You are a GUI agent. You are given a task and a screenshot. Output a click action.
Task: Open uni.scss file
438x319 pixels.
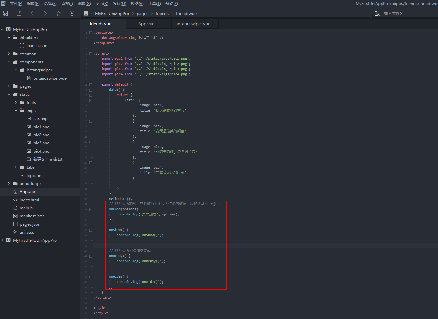click(x=27, y=232)
